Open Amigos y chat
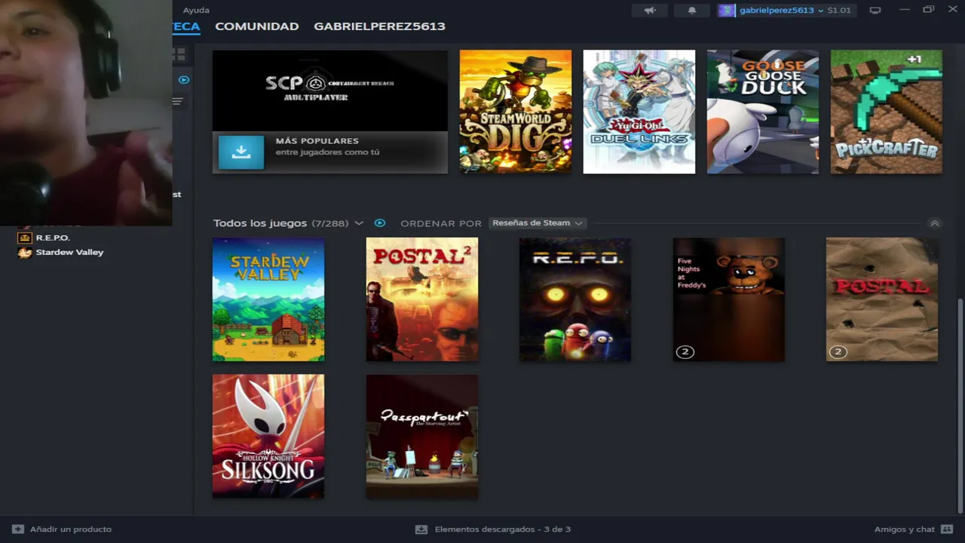 (904, 529)
